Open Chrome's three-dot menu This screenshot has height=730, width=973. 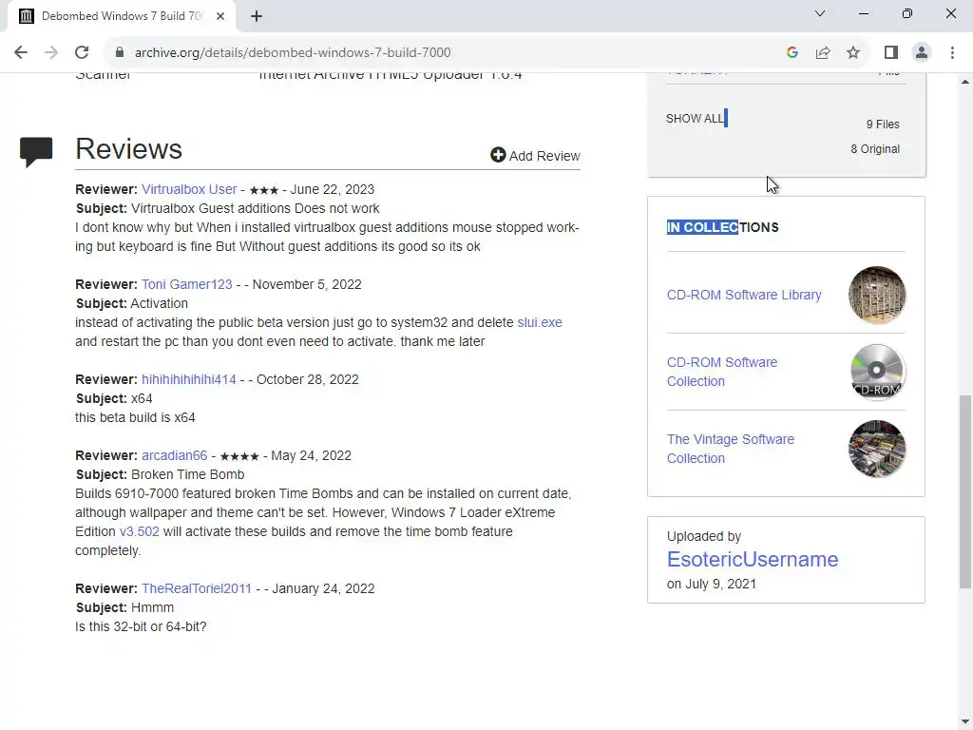[952, 52]
